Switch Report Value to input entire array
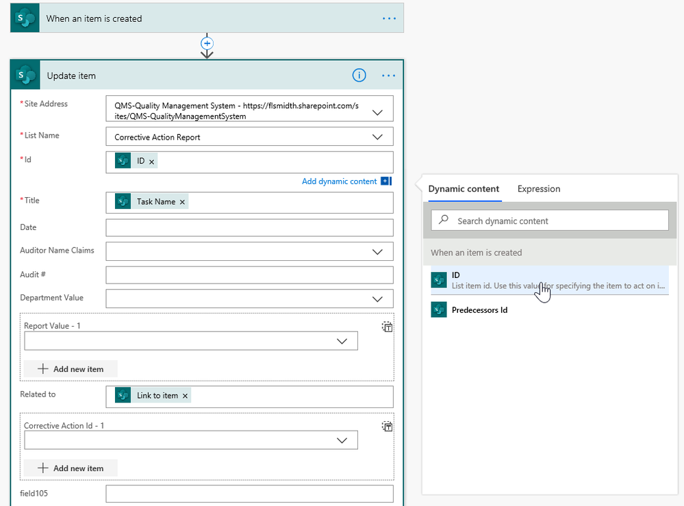The image size is (684, 506). pyautogui.click(x=387, y=327)
